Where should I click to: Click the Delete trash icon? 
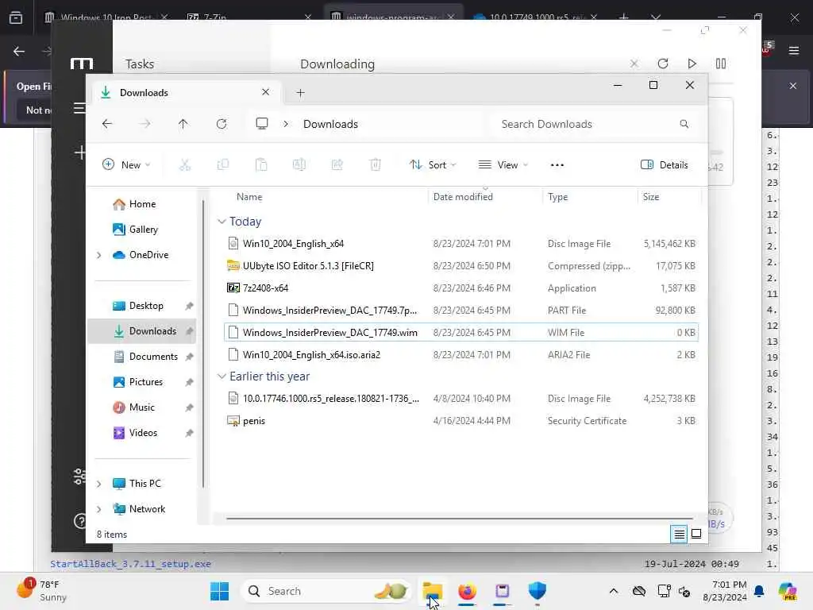[376, 165]
